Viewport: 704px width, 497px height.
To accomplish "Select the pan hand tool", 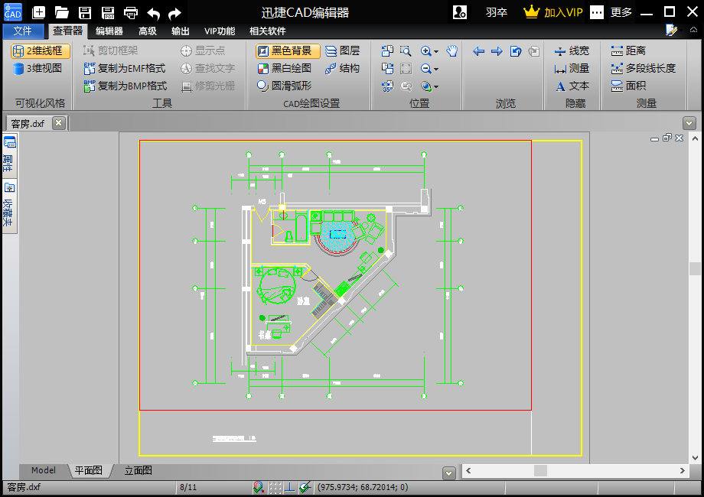I will click(x=451, y=50).
